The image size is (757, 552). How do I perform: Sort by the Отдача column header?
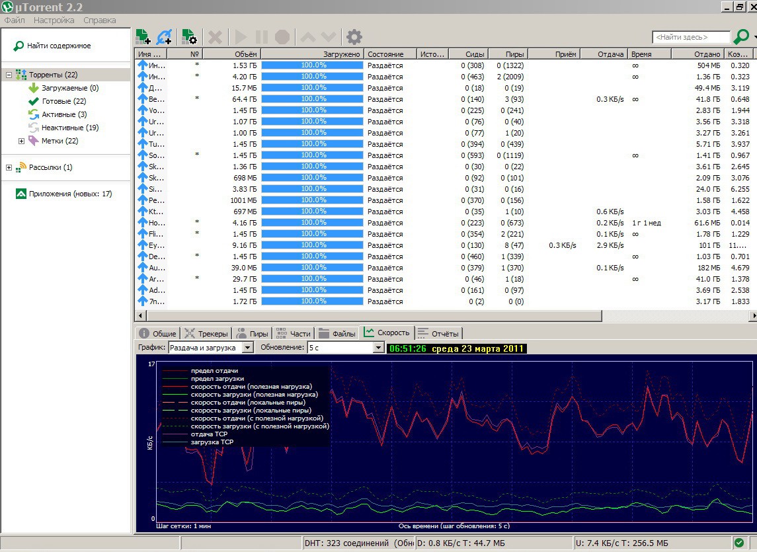[604, 54]
